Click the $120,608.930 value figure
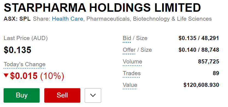Viewport: 228px width, 107px height. click(x=201, y=85)
